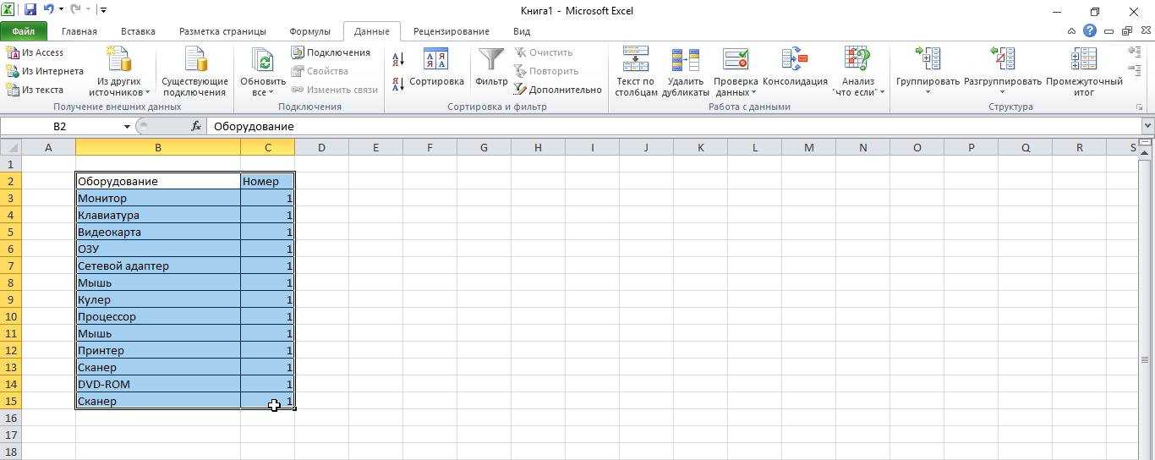Screen dimensions: 1155x460
Task: Select row 16 header
Action: click(x=10, y=418)
